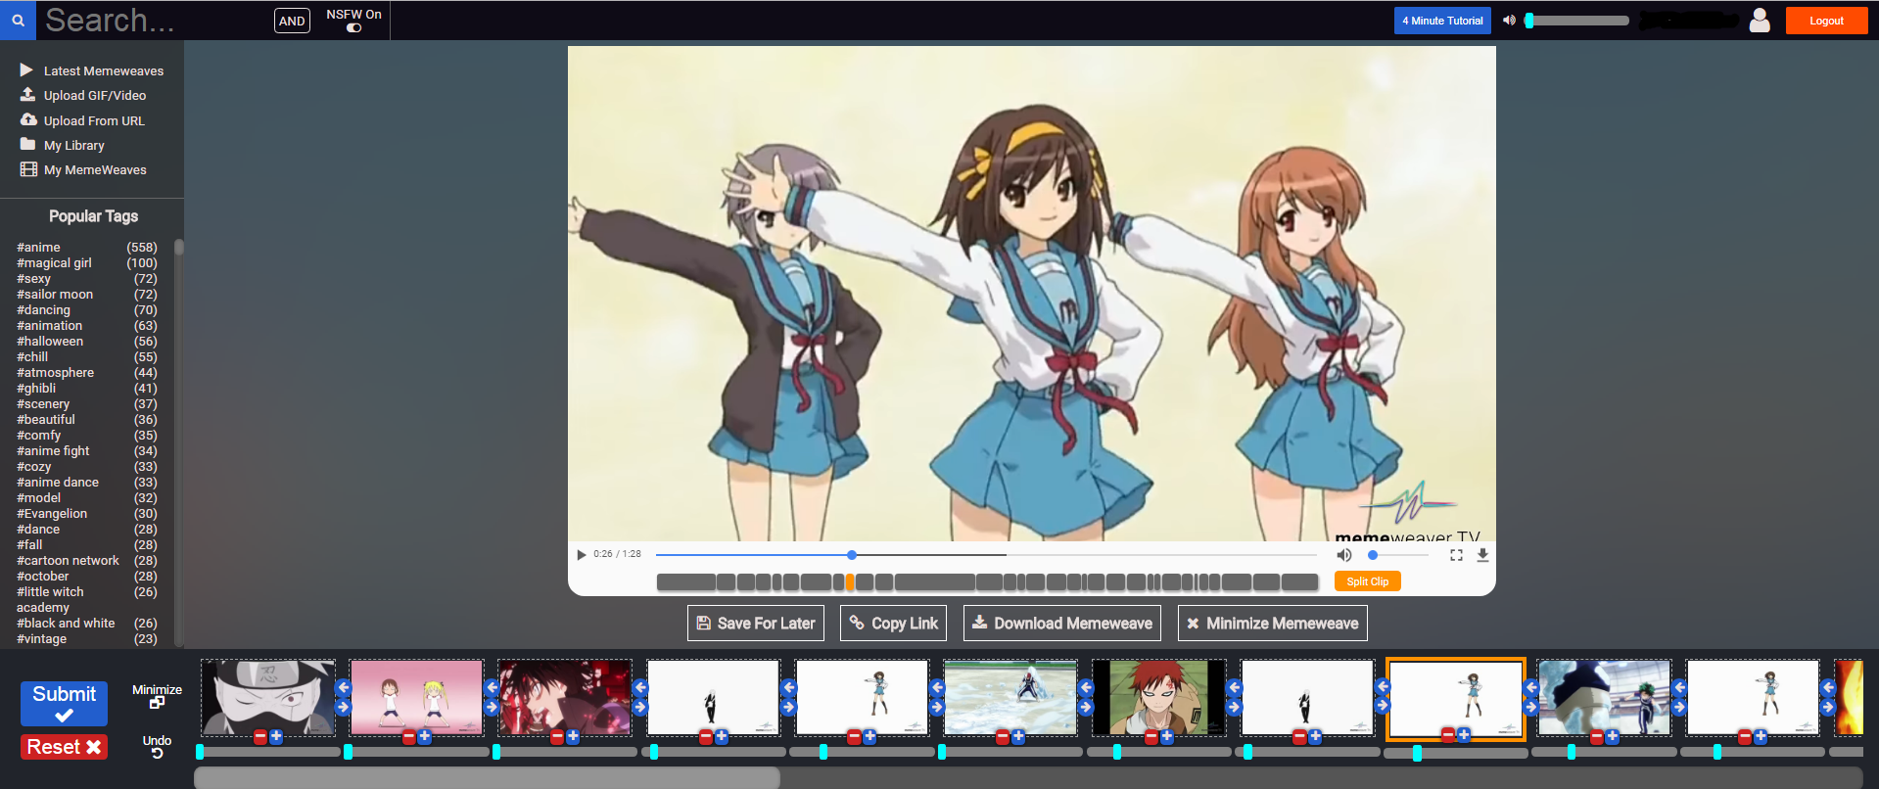Filter by the #halloween tag
This screenshot has width=1879, height=789.
pyautogui.click(x=50, y=342)
